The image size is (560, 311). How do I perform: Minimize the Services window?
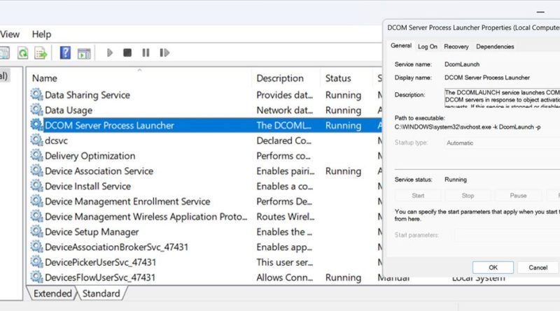tap(540, 12)
